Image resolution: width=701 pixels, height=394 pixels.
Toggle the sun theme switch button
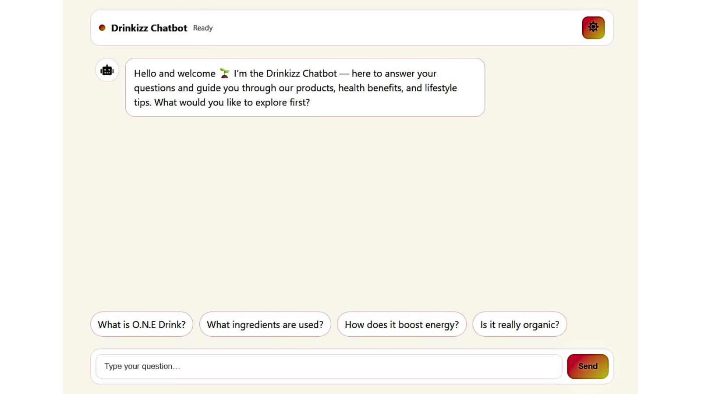coord(593,28)
